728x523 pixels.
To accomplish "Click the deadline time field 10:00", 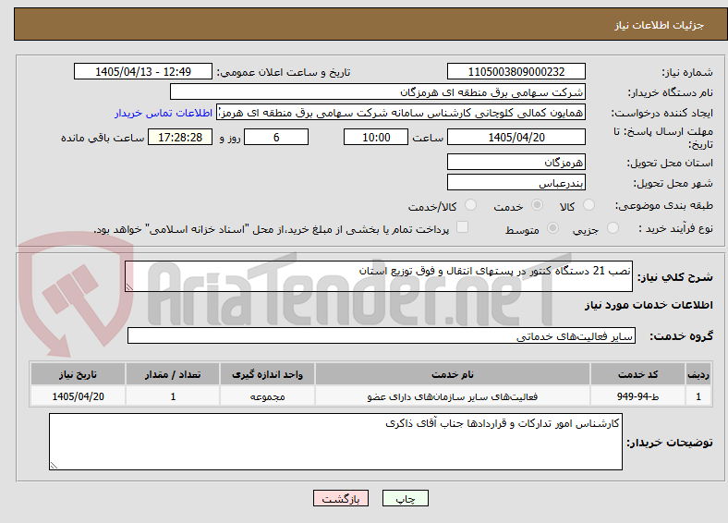I will click(376, 137).
